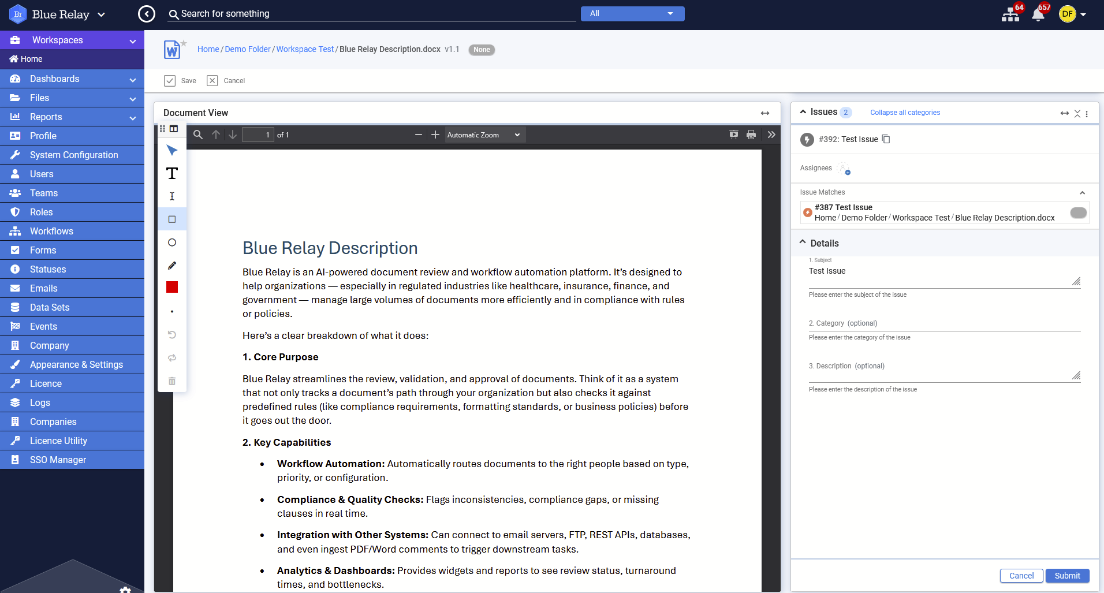Select the pencil drawing tool
Viewport: 1104px width, 593px height.
click(172, 266)
